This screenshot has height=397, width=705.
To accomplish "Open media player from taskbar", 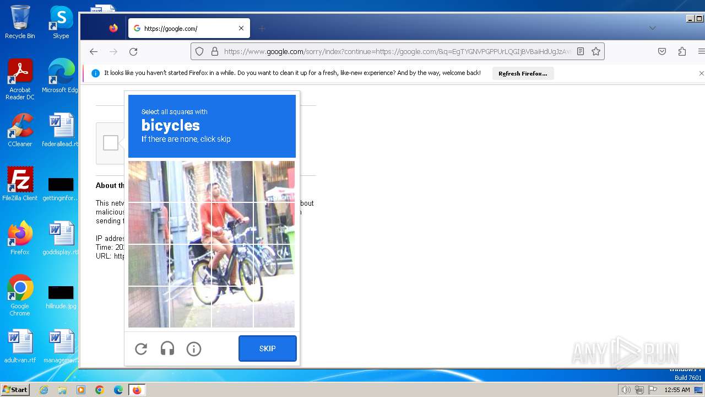I will click(x=81, y=390).
